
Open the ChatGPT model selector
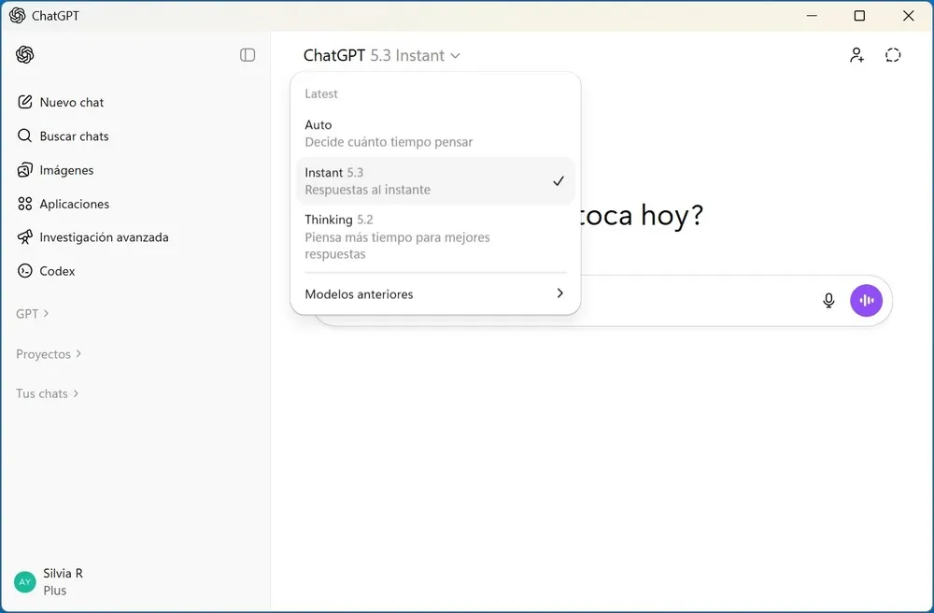click(378, 55)
